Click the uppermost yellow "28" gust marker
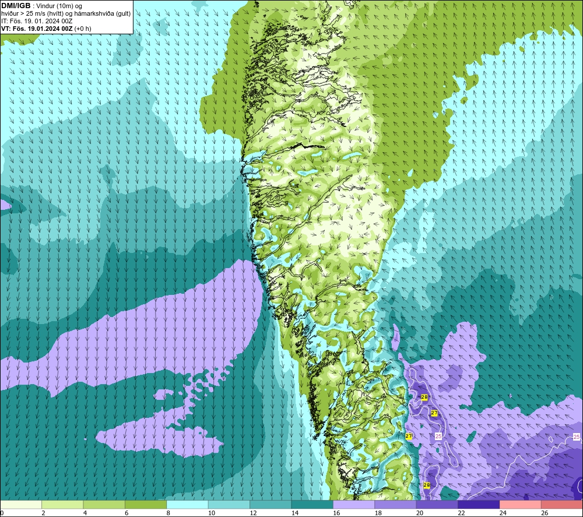 [x=424, y=398]
